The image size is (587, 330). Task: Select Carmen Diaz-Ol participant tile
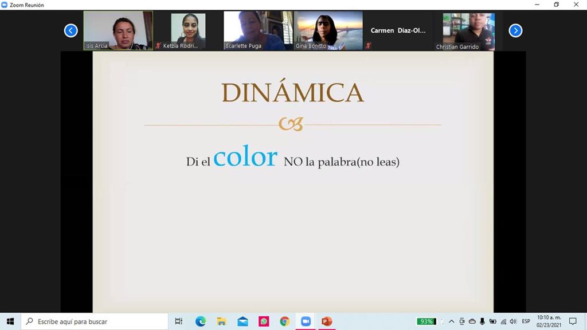[398, 31]
